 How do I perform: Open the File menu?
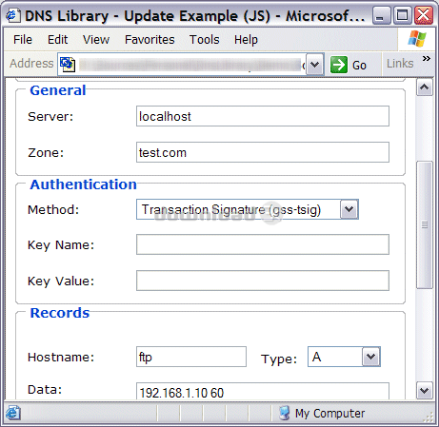point(23,40)
